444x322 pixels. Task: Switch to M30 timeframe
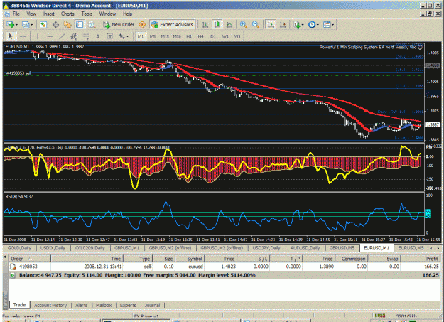[177, 36]
